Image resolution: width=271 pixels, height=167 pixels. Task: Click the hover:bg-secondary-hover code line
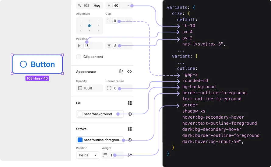(213, 117)
